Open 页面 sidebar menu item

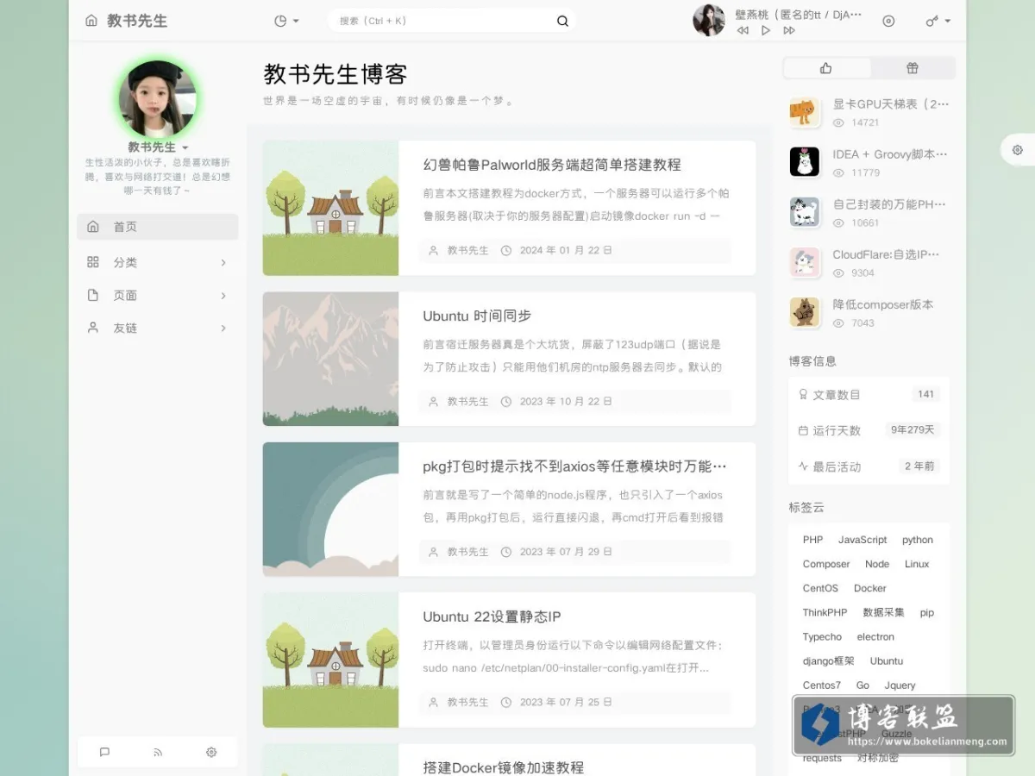point(158,295)
